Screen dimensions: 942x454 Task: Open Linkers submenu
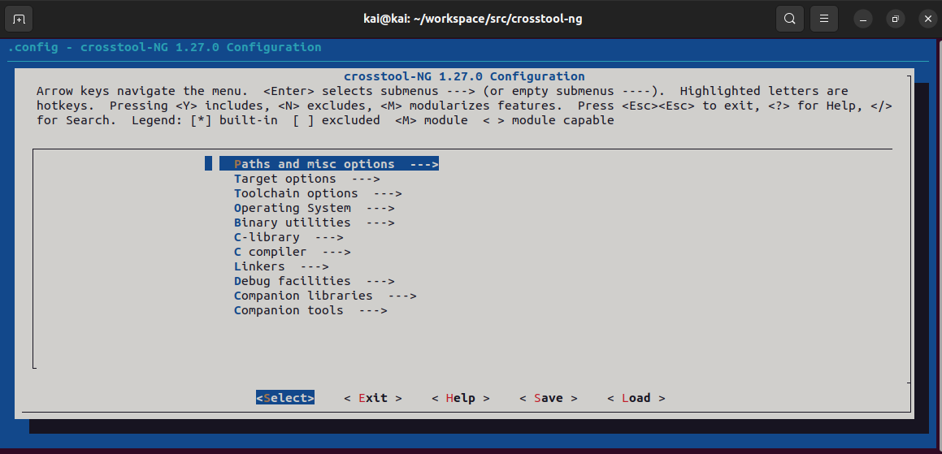pyautogui.click(x=281, y=266)
